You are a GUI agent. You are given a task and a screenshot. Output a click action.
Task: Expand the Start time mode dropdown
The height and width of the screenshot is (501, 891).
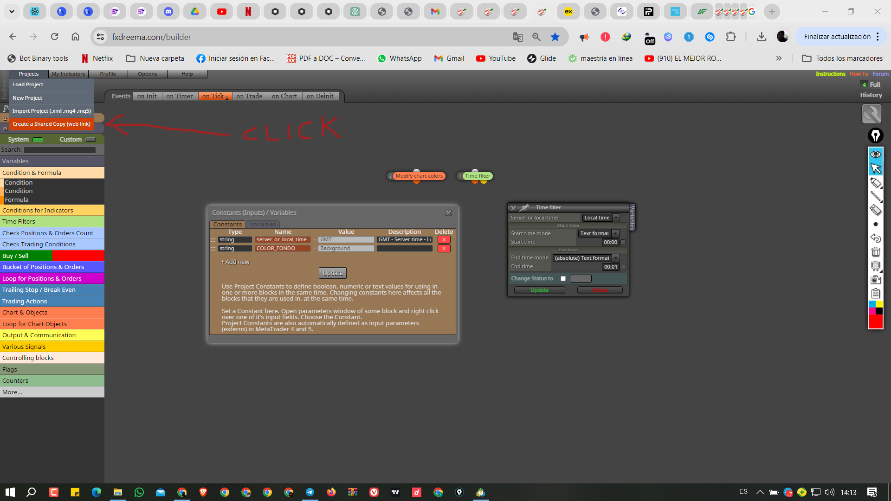(x=598, y=233)
